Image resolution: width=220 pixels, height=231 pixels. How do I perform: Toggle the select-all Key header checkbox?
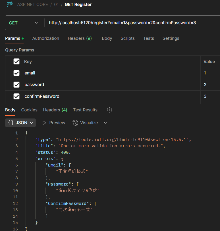[x=16, y=62]
